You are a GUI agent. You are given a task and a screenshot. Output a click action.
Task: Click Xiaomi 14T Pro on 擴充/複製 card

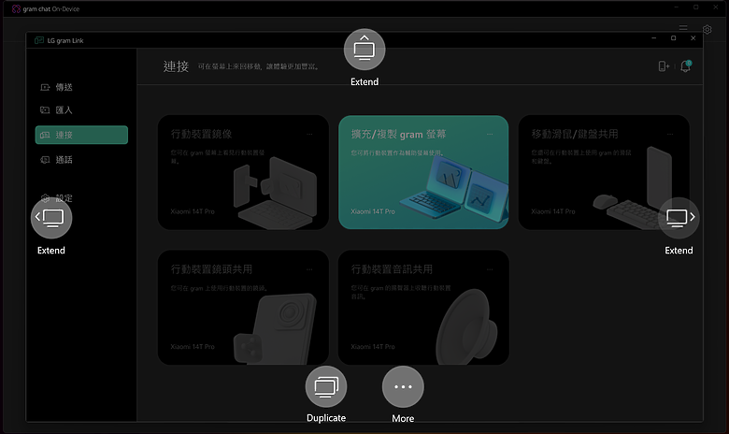[373, 211]
